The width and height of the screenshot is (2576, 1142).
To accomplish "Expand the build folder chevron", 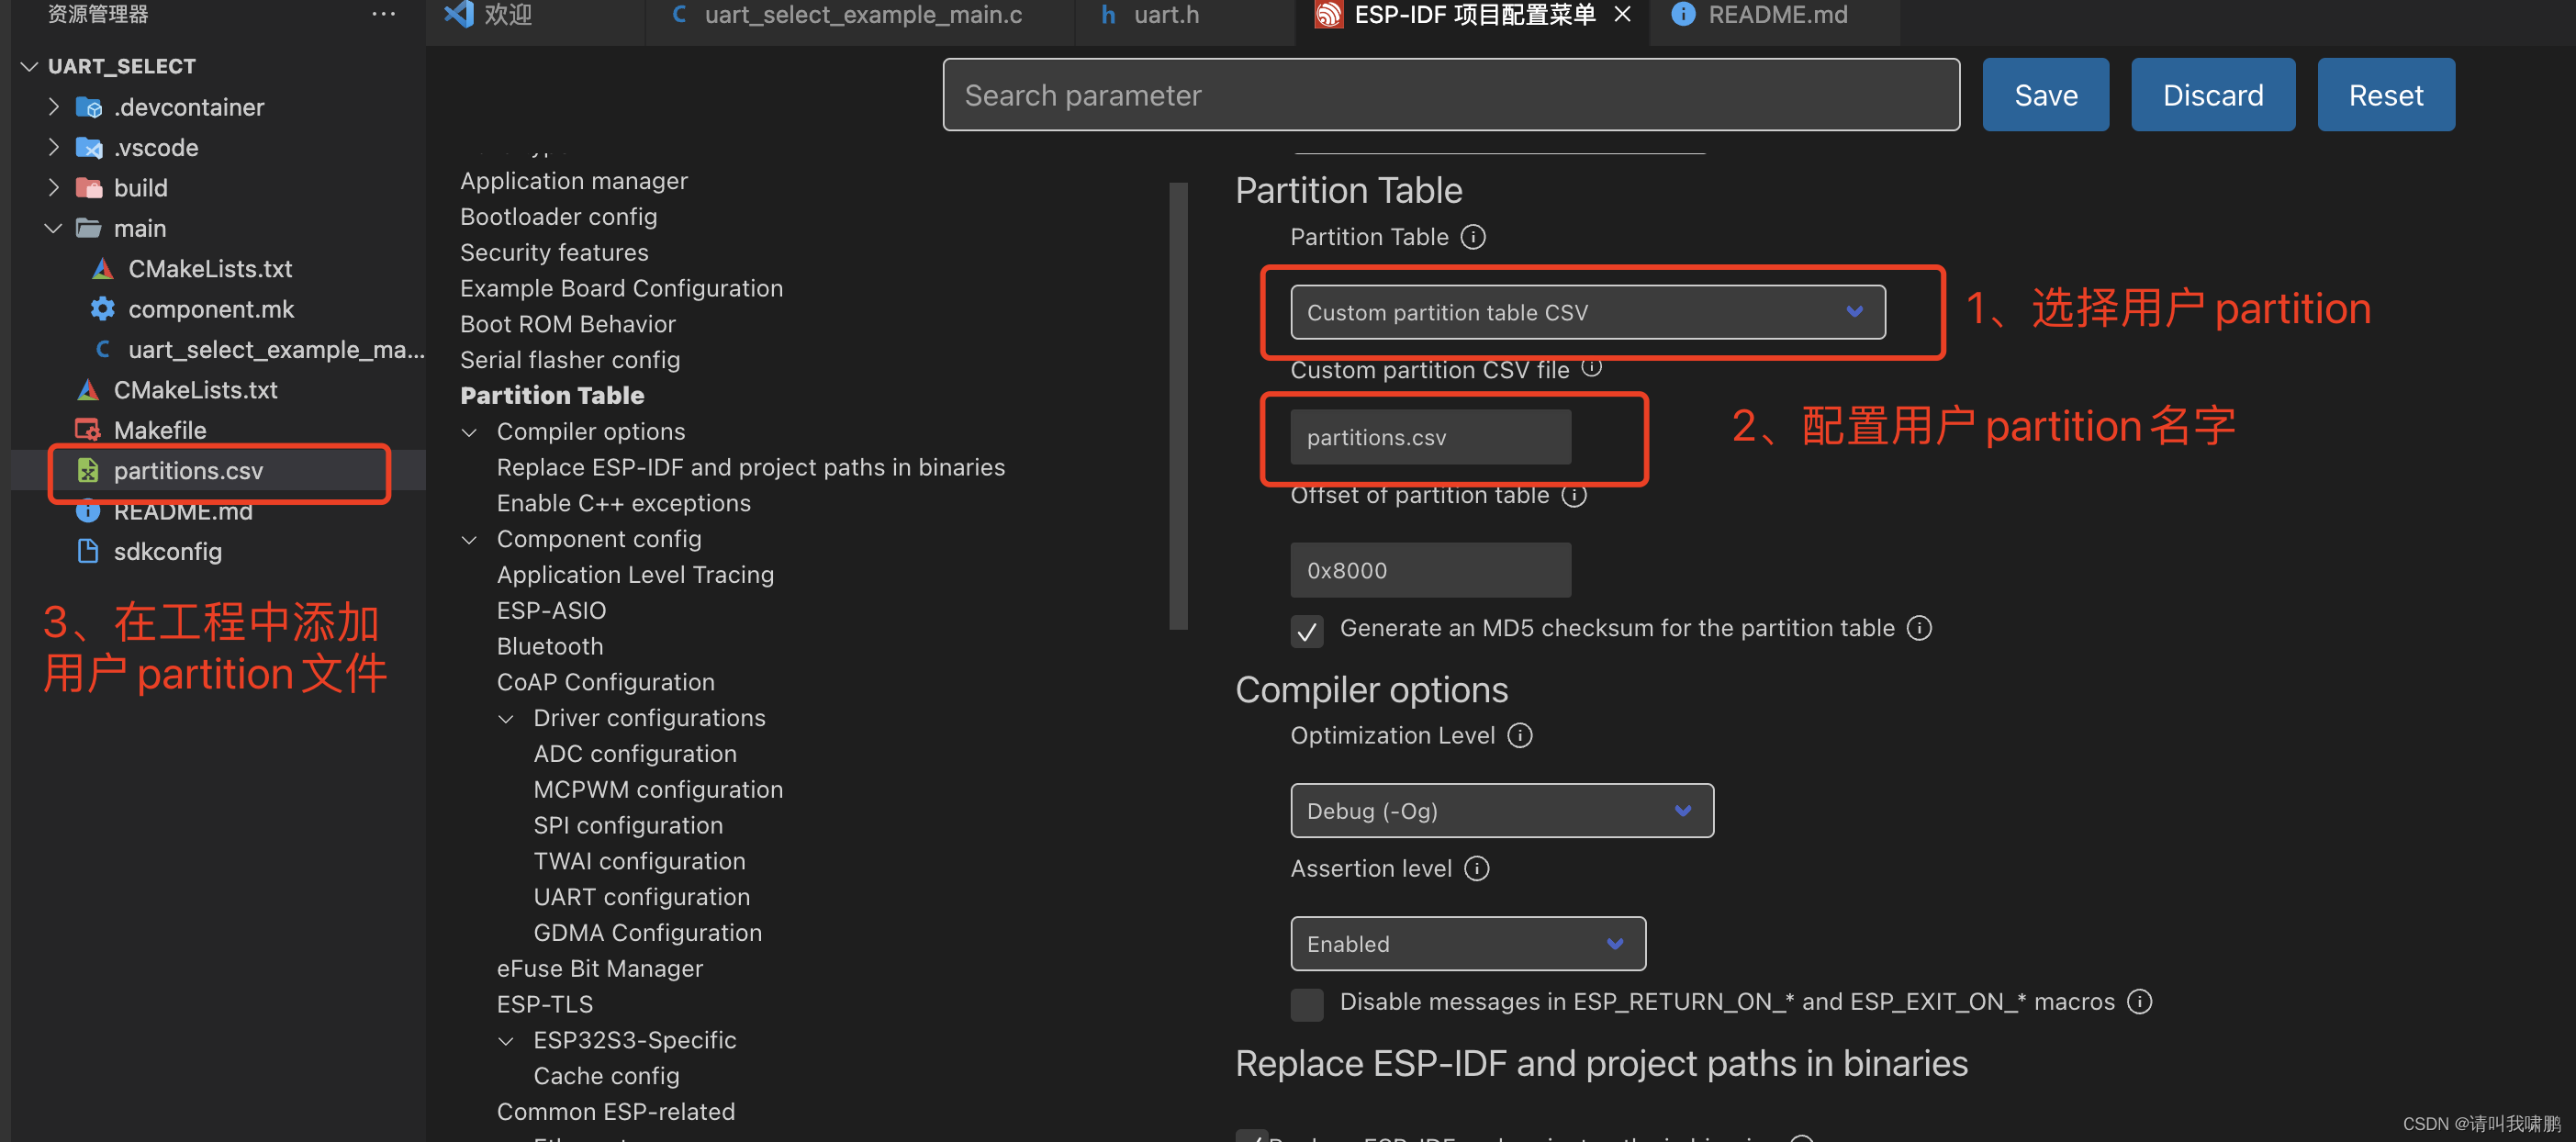I will coord(54,188).
